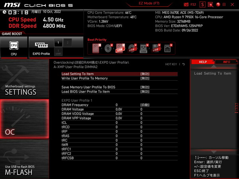Click the tRP value field
The image size is (239, 179).
point(141,131)
